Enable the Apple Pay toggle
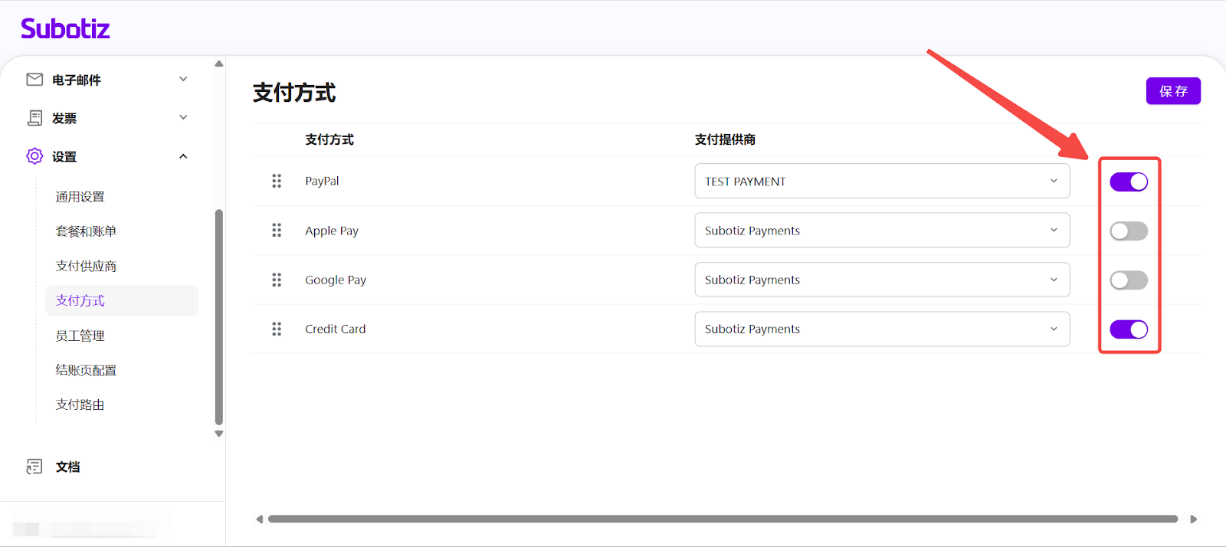This screenshot has width=1226, height=547. (x=1129, y=231)
